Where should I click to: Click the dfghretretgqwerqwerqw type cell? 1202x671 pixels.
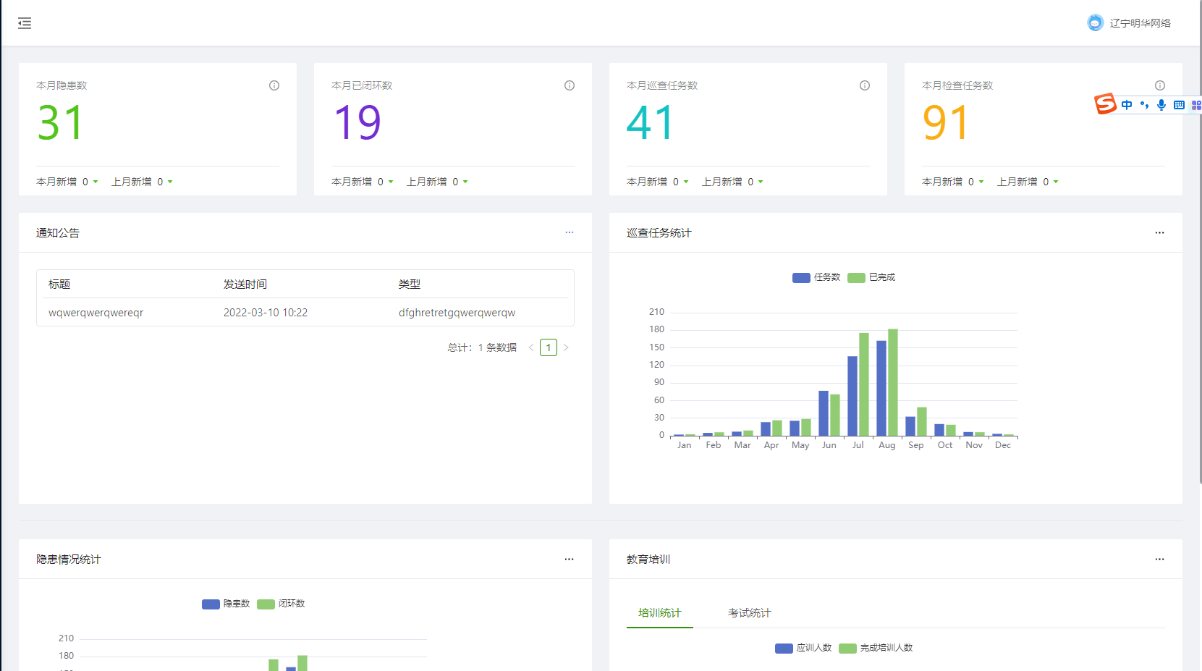click(457, 313)
